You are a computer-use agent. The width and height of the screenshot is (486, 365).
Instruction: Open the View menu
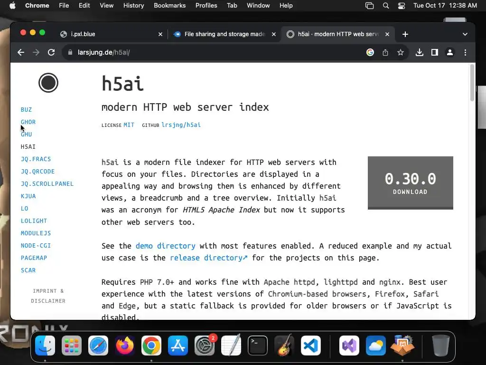(x=106, y=5)
